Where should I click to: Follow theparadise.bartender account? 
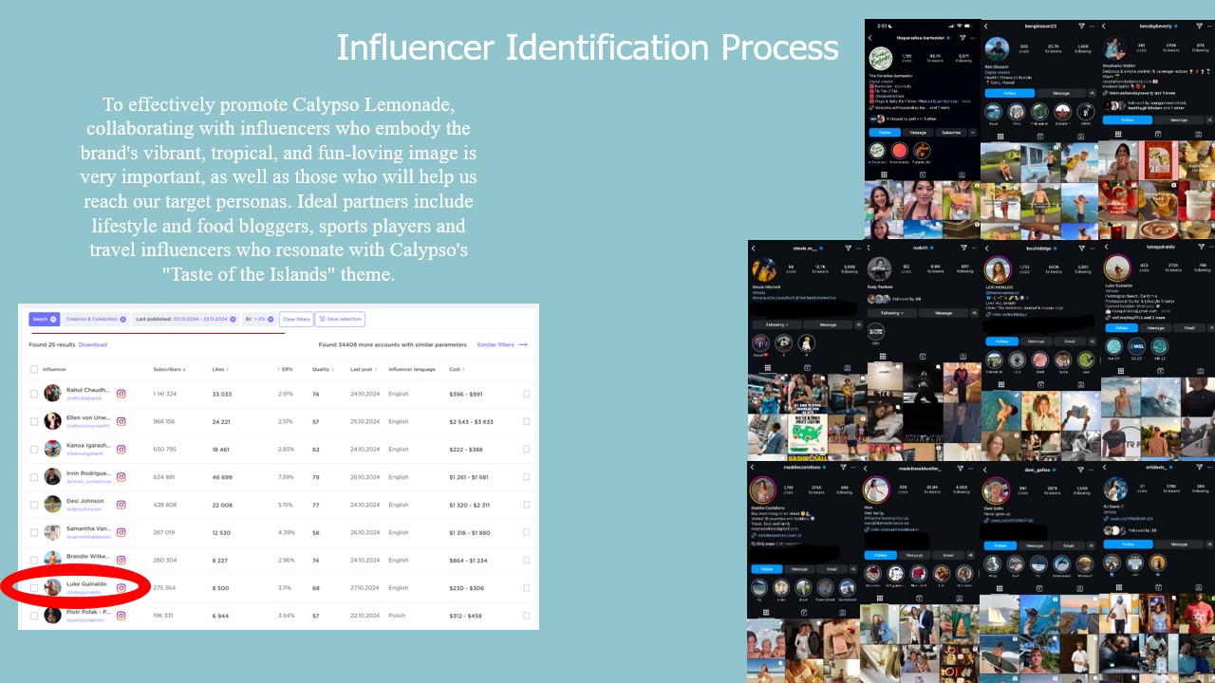tap(885, 133)
